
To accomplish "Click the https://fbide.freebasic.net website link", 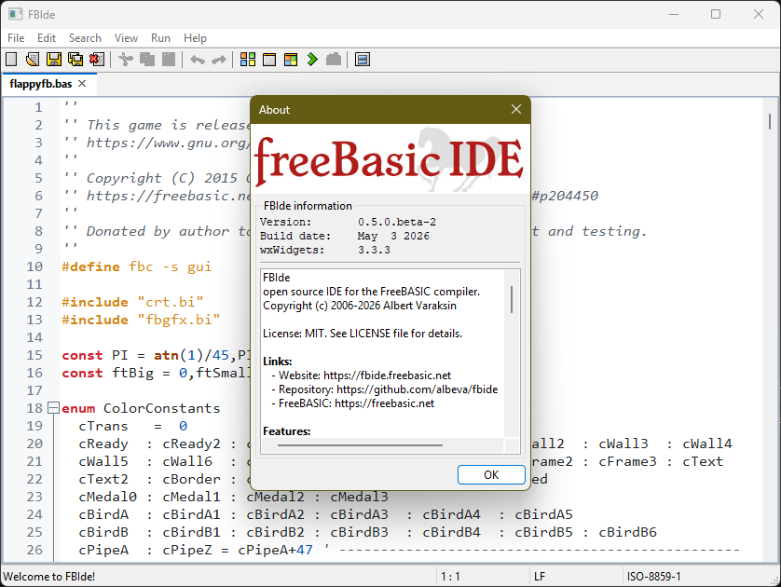I will 387,375.
